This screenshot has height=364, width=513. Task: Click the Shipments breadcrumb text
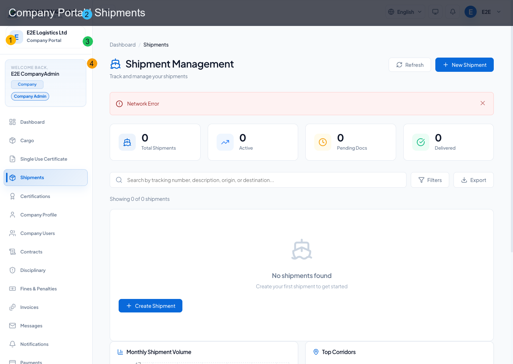[x=156, y=45]
